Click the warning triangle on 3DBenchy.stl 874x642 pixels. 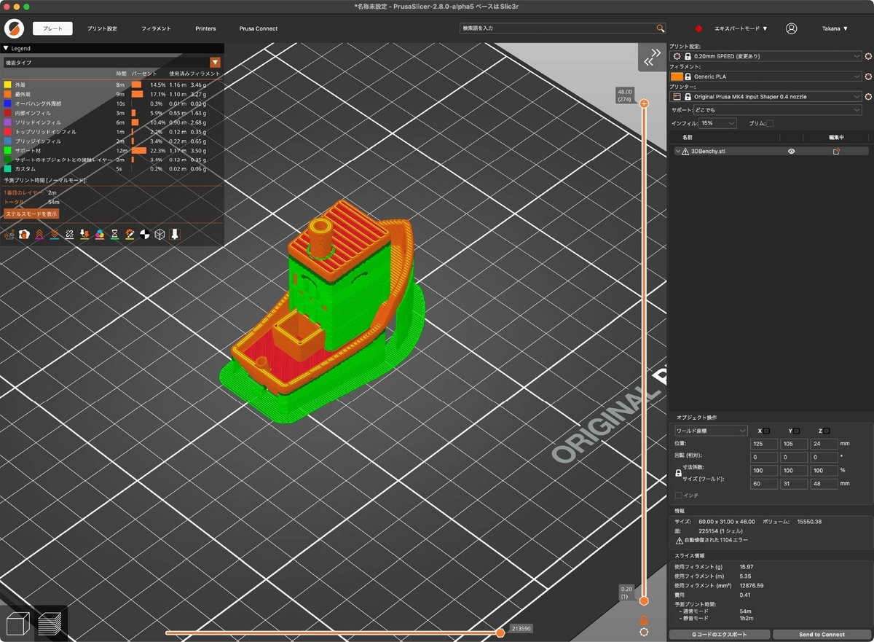pos(685,152)
